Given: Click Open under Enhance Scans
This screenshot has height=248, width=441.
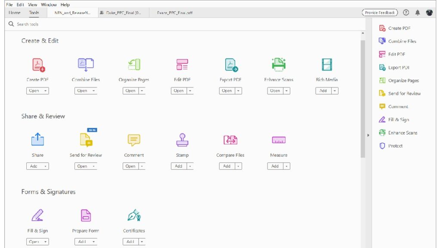Looking at the screenshot, I should pyautogui.click(x=275, y=91).
